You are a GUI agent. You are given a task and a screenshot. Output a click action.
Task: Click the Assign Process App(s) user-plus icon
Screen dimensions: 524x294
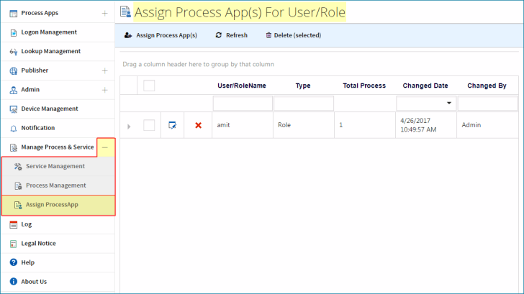coord(128,35)
